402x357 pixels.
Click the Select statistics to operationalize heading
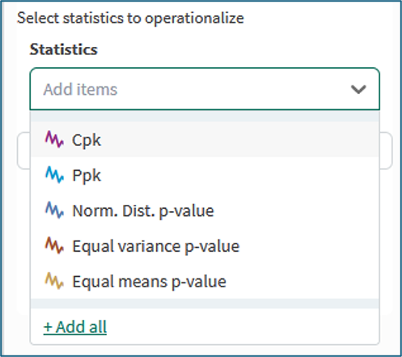130,19
